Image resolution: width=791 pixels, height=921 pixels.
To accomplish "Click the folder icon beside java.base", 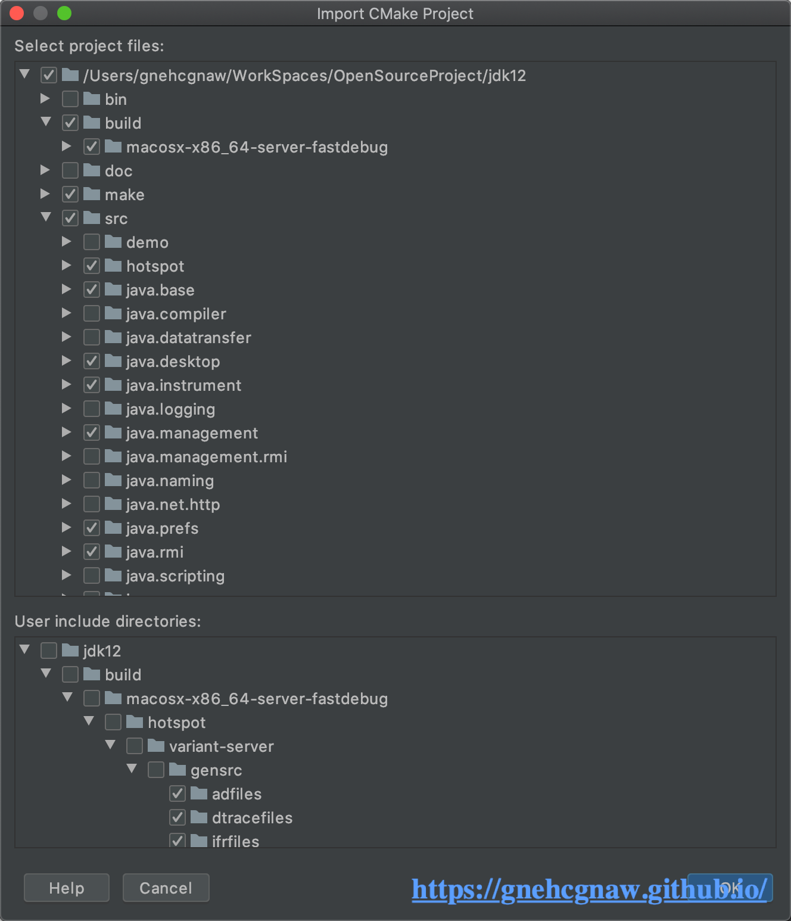I will pyautogui.click(x=113, y=290).
